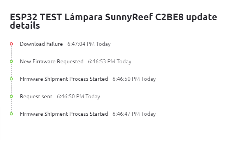Click the 6:47:04 PM Today timestamp
This screenshot has height=148, width=227.
(89, 44)
